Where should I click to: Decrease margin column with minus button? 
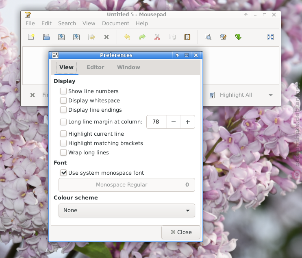(x=173, y=121)
